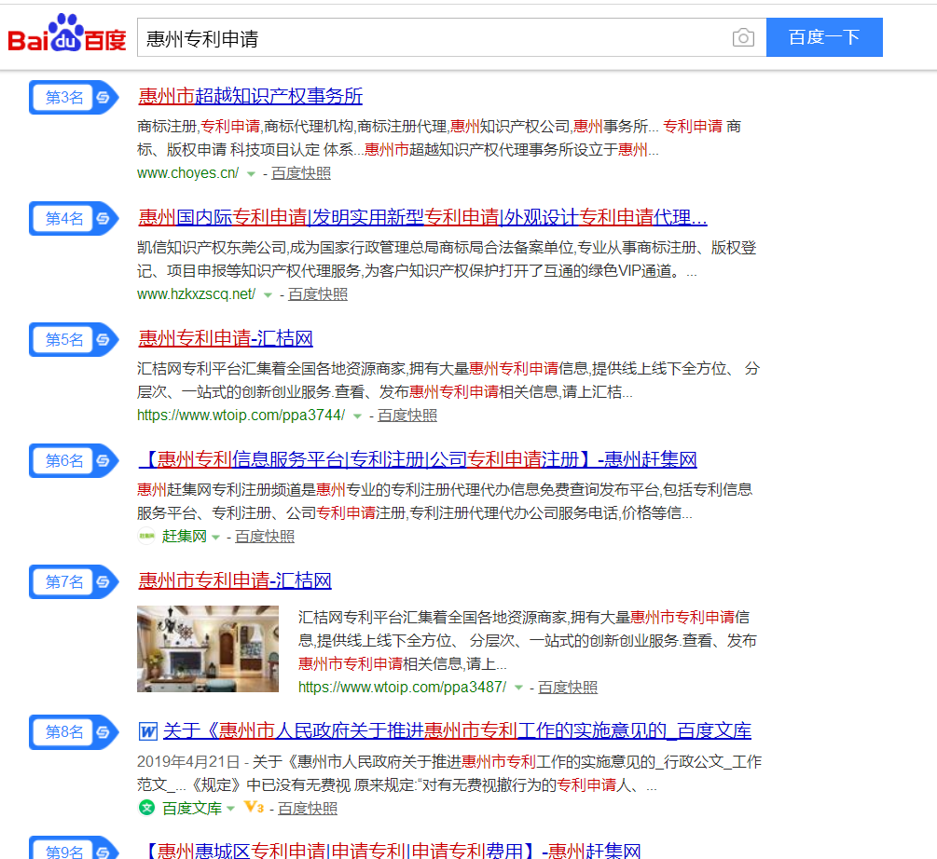The height and width of the screenshot is (859, 937).
Task: Click the 百度一下 search button
Action: point(824,37)
